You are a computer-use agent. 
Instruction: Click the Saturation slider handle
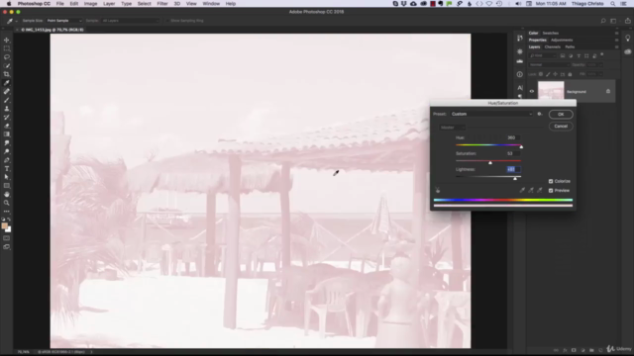tap(490, 162)
